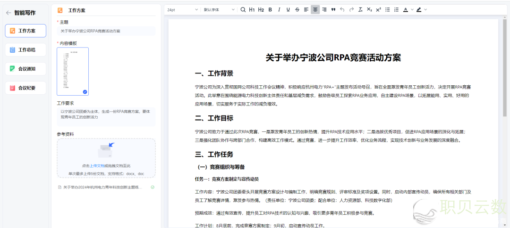Toggle the selected template checkmark
The width and height of the screenshot is (510, 228).
click(85, 92)
